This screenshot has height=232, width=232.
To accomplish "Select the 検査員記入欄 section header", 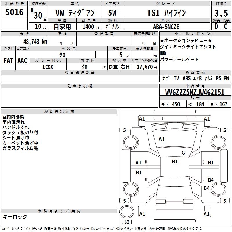I will pyautogui.click(x=59, y=112).
